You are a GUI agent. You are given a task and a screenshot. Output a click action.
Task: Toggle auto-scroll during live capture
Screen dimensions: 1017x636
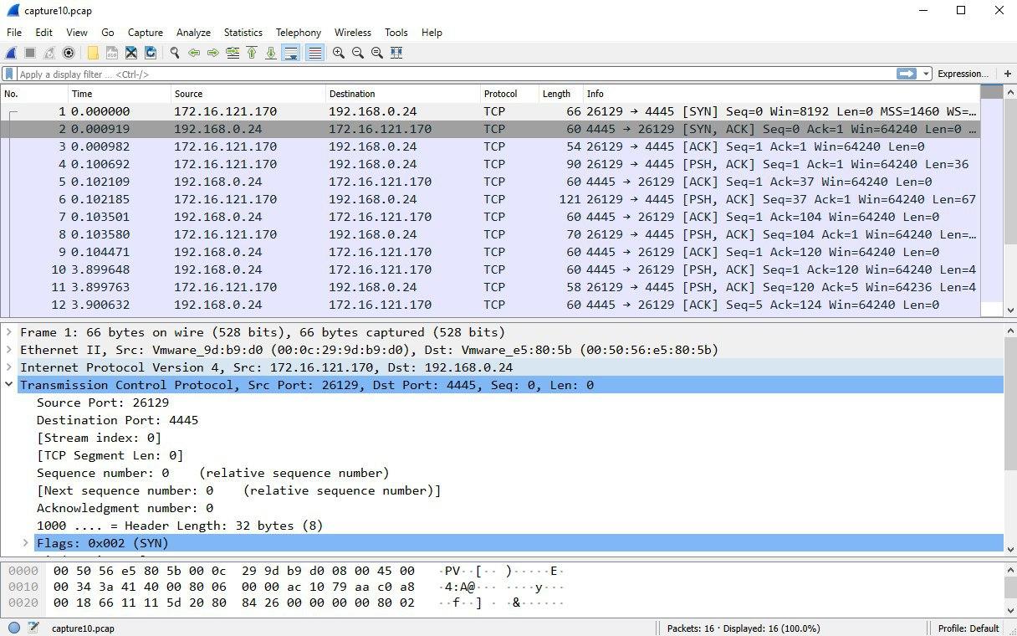(291, 53)
